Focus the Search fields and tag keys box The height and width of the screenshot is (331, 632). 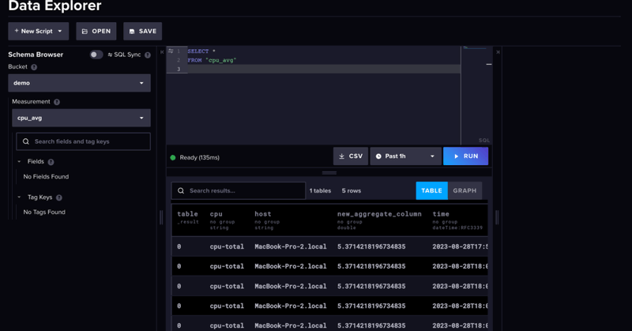(84, 141)
